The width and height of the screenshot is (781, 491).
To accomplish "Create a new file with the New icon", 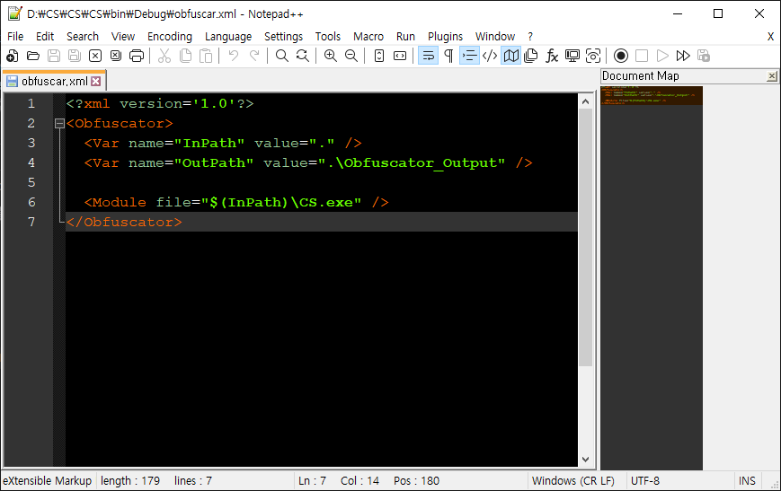I will 13,56.
